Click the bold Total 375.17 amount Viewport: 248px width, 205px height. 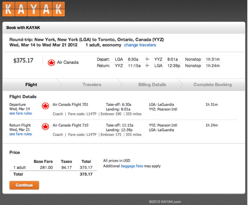click(x=86, y=174)
